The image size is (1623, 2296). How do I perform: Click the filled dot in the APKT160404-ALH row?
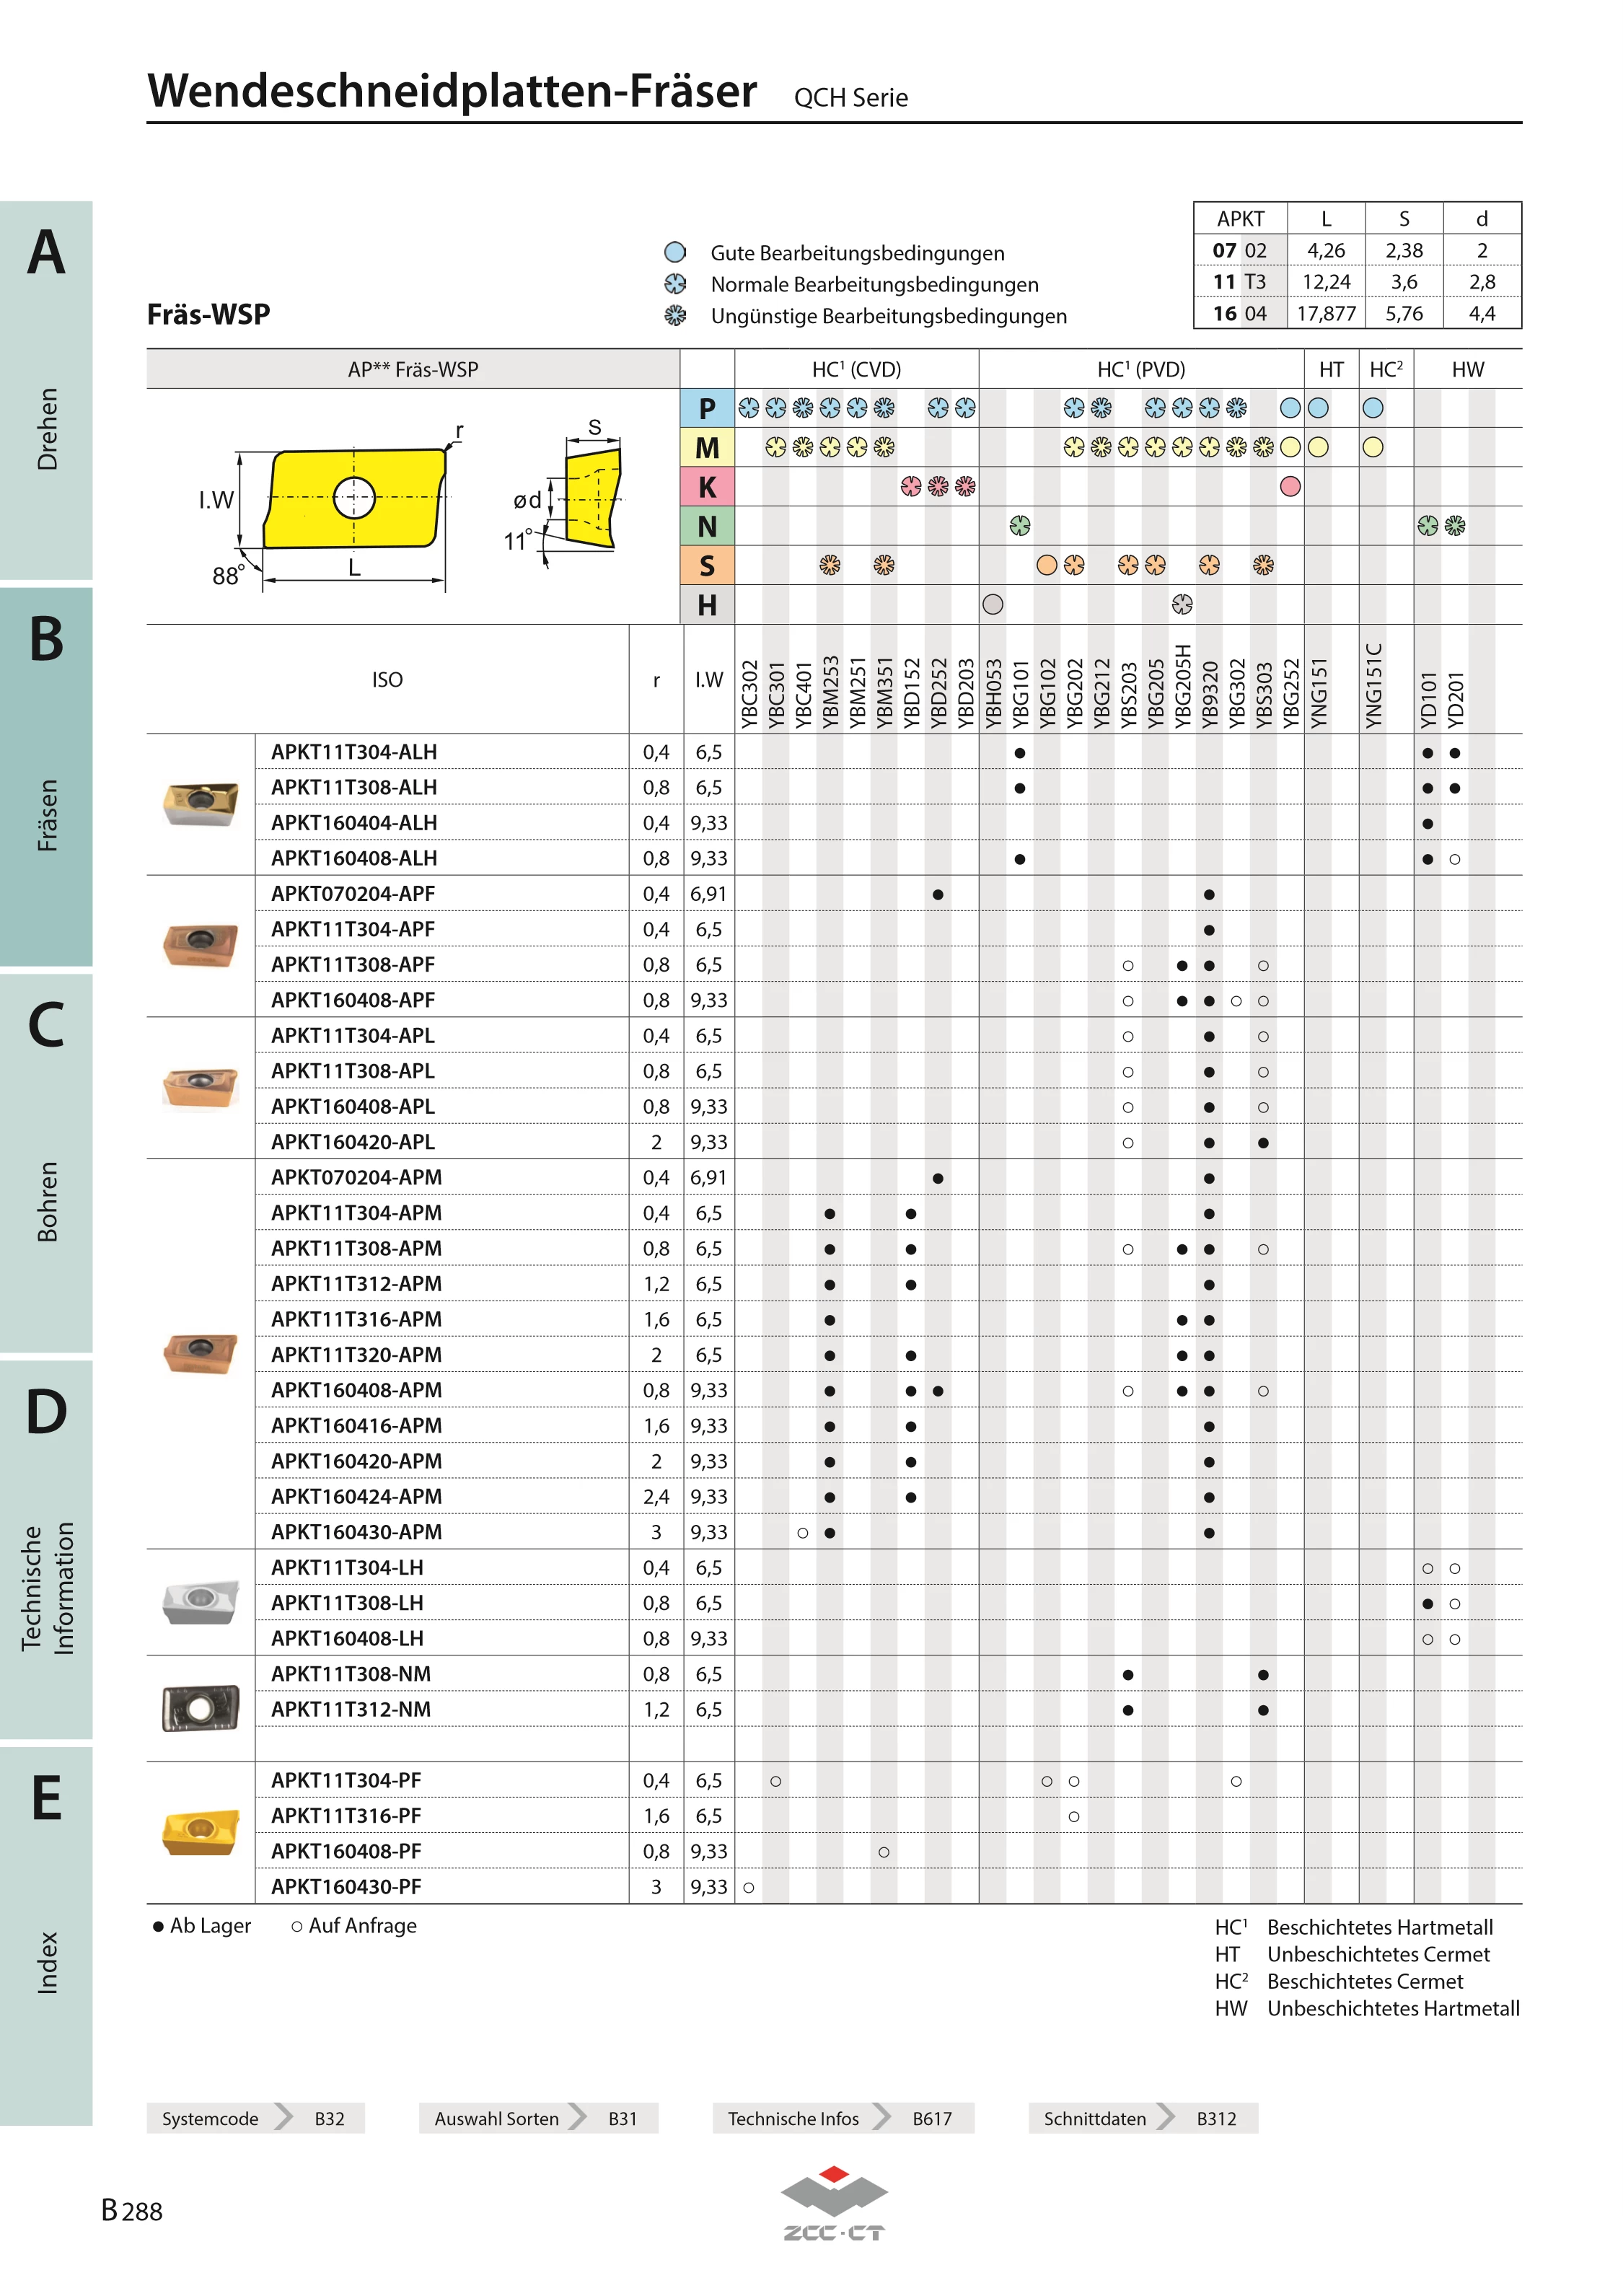coord(1427,824)
